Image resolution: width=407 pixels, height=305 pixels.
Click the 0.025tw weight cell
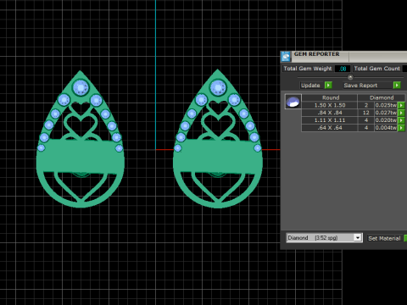coord(386,105)
